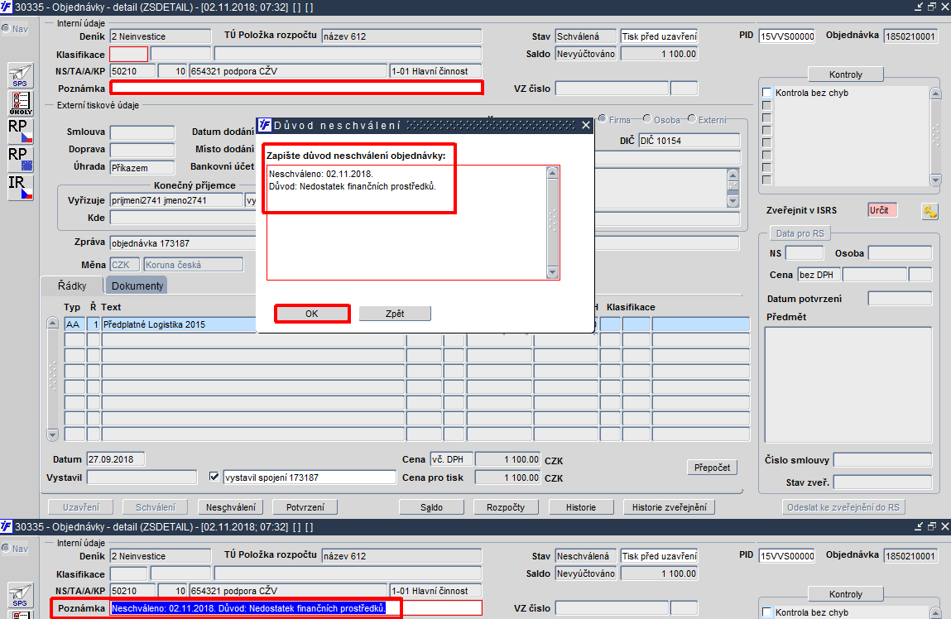Viewport: 951px width, 619px height.
Task: Click the Potvrzení button
Action: coord(305,507)
